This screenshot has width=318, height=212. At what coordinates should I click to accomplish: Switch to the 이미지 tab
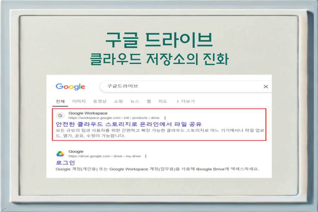[x=79, y=101]
